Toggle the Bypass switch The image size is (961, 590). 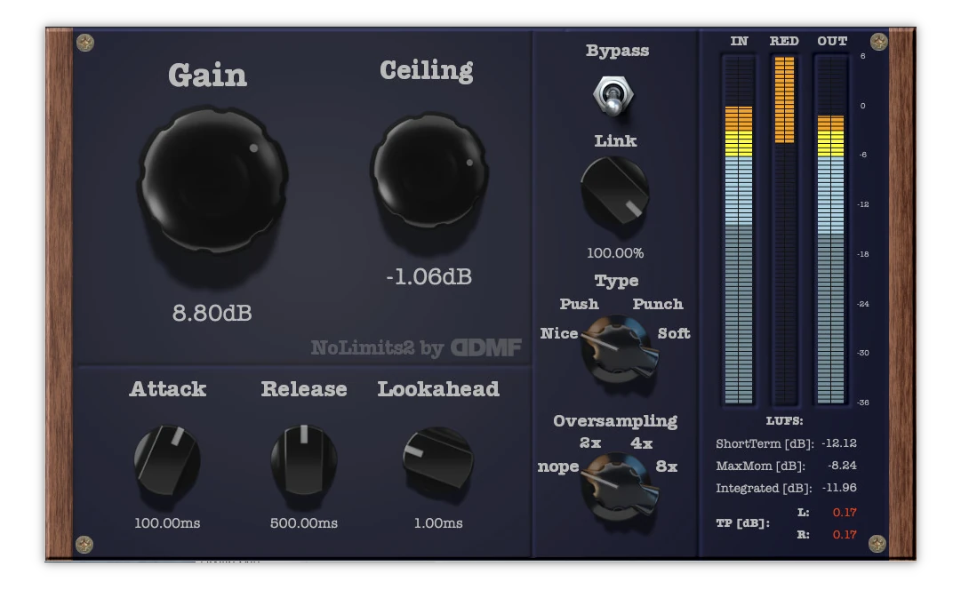point(613,96)
